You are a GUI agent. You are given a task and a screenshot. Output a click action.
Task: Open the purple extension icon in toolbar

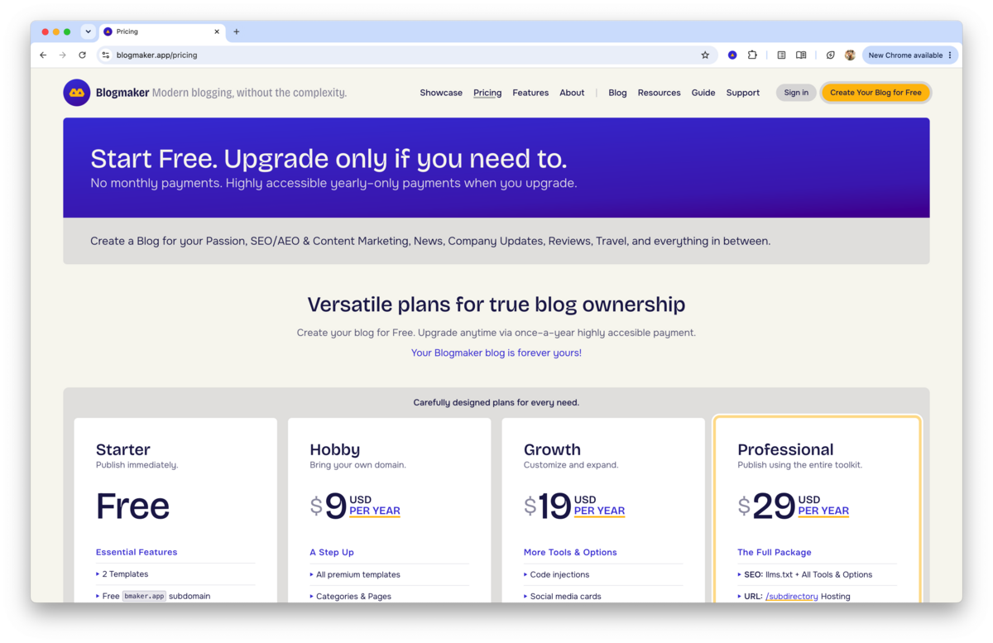(732, 55)
